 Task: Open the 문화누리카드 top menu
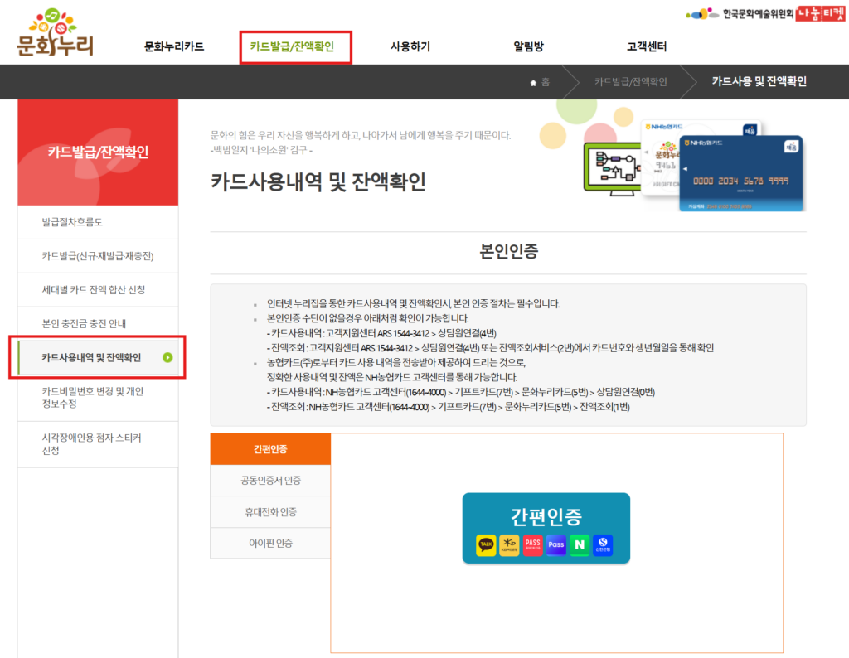[174, 46]
